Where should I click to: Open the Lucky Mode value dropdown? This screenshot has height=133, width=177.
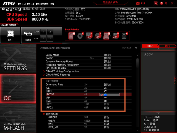[107, 55]
